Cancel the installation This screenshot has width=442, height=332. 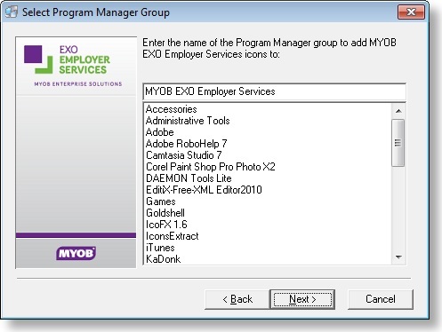click(381, 299)
